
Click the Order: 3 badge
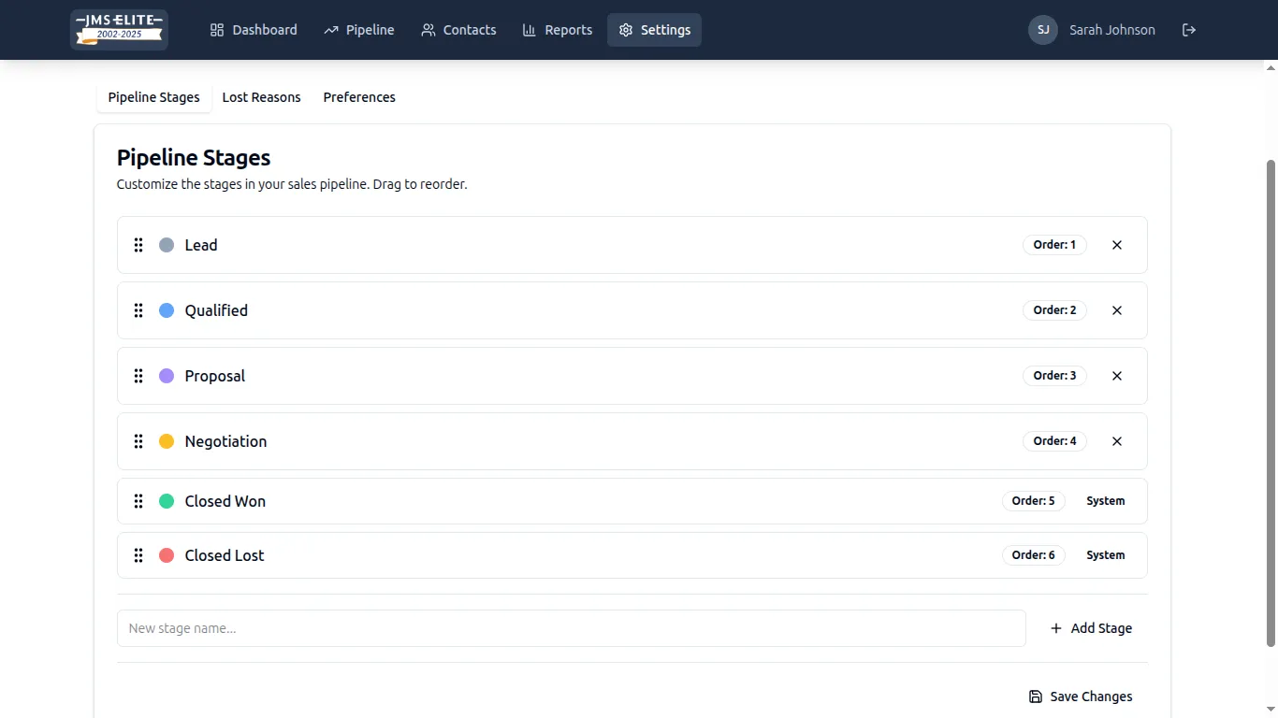tap(1054, 376)
